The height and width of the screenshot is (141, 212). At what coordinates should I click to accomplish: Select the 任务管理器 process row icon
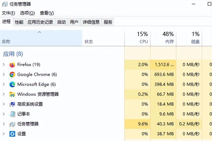point(12,124)
